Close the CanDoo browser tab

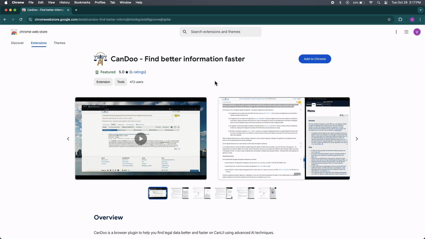pos(68,10)
